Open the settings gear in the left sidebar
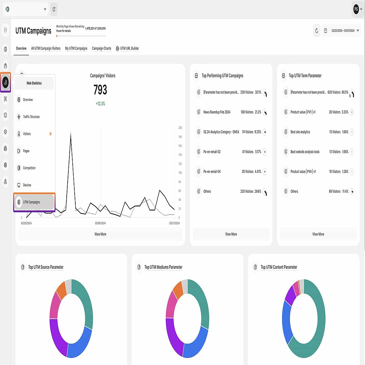 click(x=5, y=165)
